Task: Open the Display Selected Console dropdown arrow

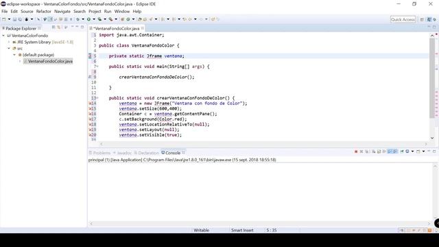Action: pos(412,152)
